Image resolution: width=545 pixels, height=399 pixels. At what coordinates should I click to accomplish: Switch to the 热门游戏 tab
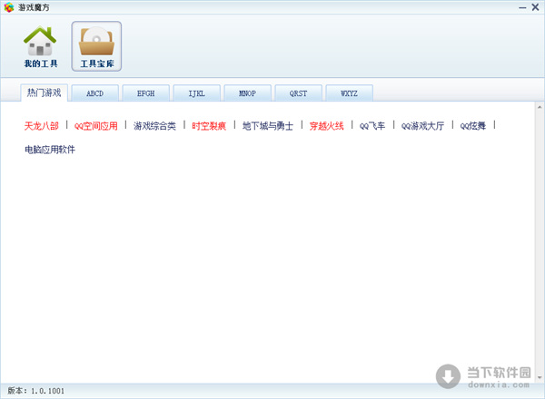45,92
